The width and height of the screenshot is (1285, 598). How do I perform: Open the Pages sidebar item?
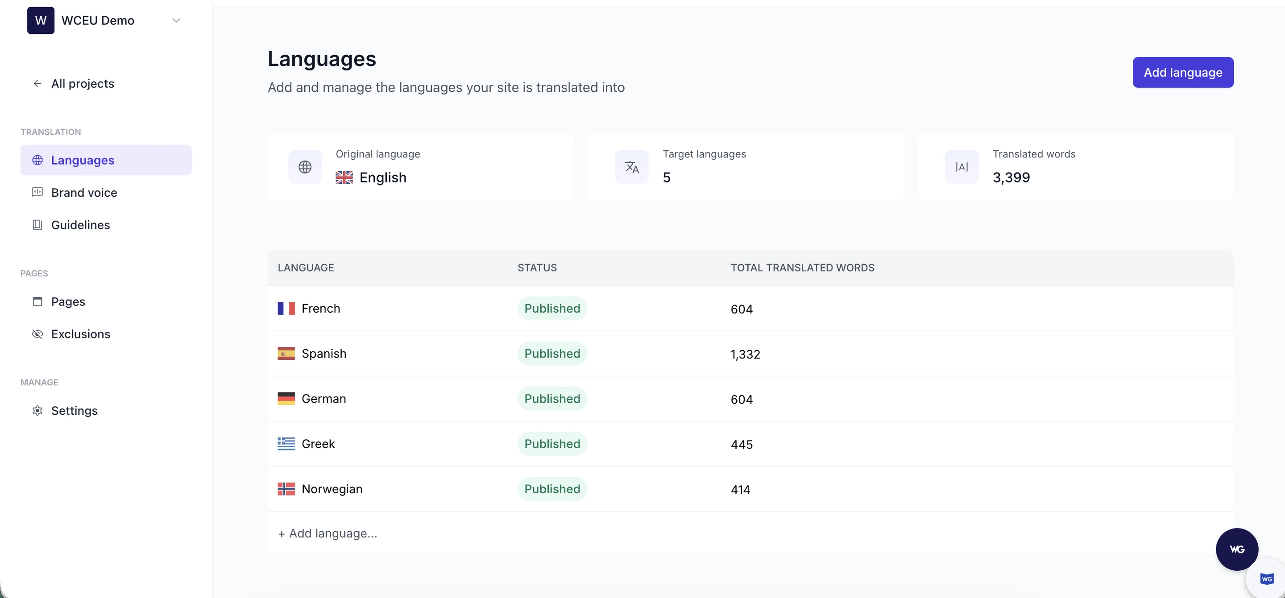pos(68,302)
